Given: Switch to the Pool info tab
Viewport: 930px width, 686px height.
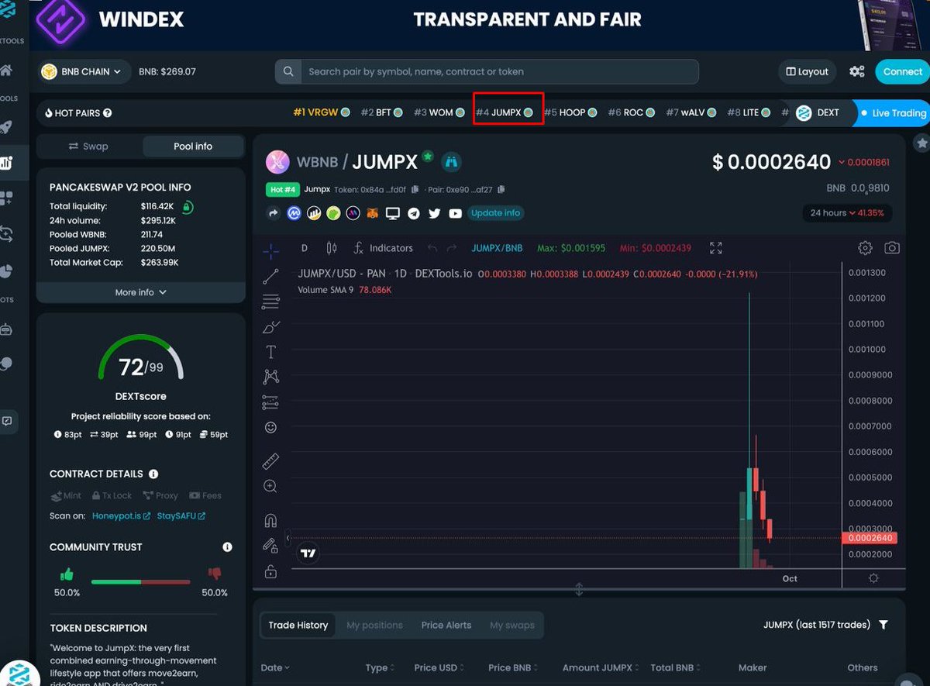Looking at the screenshot, I should [193, 147].
